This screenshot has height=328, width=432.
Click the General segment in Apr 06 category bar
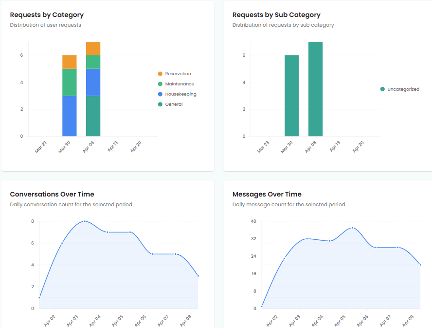coord(93,116)
